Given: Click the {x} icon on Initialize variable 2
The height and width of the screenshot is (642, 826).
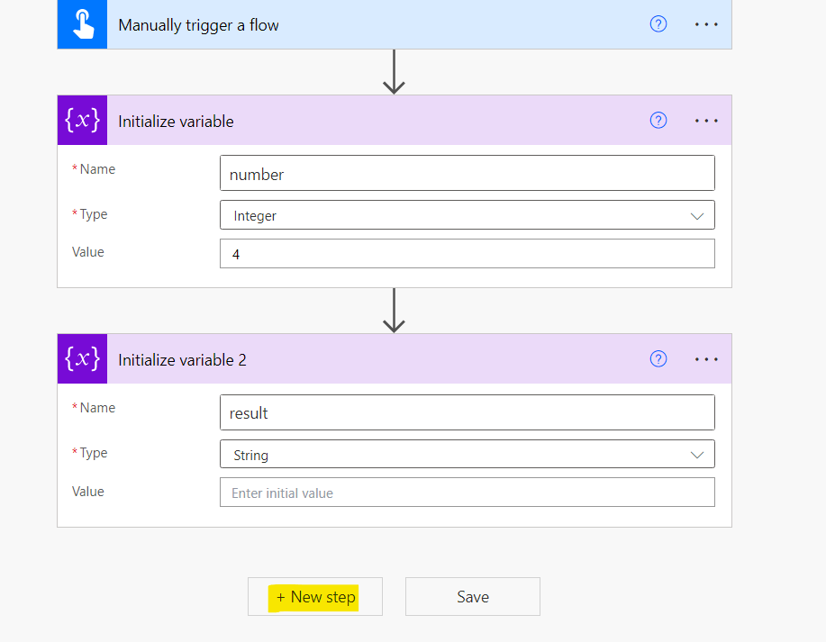Looking at the screenshot, I should (x=82, y=358).
